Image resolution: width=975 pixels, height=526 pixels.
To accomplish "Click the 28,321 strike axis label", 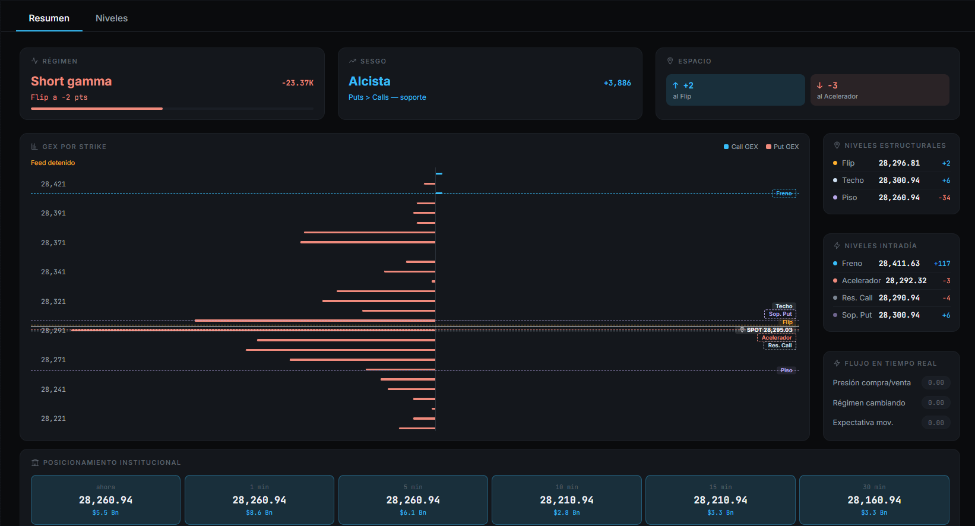I will (x=53, y=302).
